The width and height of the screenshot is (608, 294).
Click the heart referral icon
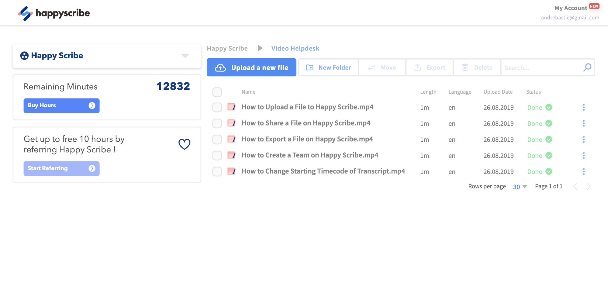point(184,144)
